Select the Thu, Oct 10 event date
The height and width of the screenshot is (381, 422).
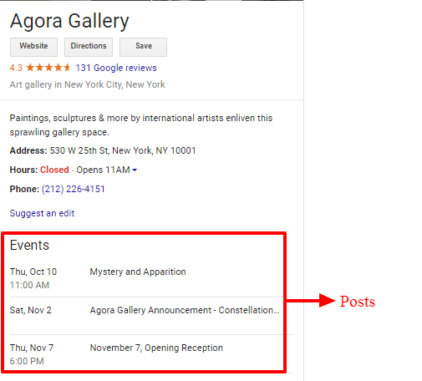click(33, 272)
